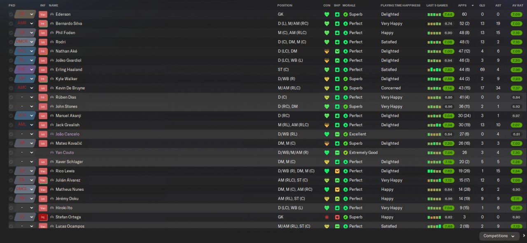Image resolution: width=527 pixels, height=243 pixels.
Task: Click the right arrow next to Competitions
Action: pos(524,236)
